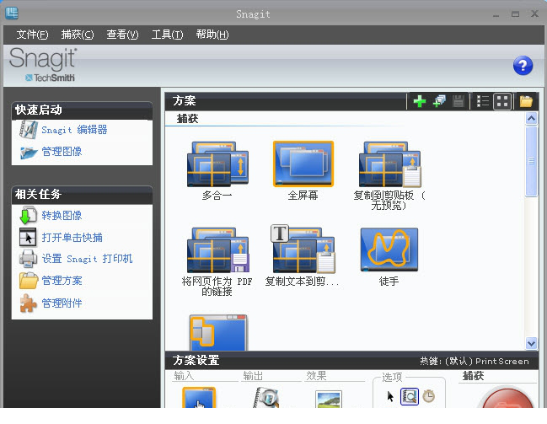Image resolution: width=547 pixels, height=424 pixels.
Task: Select the 全屏幕 capture profile
Action: (303, 170)
